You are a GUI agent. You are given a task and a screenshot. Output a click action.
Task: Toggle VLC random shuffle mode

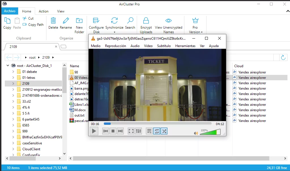point(164,131)
